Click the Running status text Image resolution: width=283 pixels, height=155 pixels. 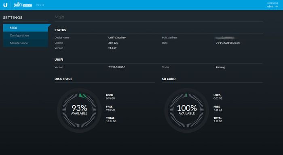[220, 67]
